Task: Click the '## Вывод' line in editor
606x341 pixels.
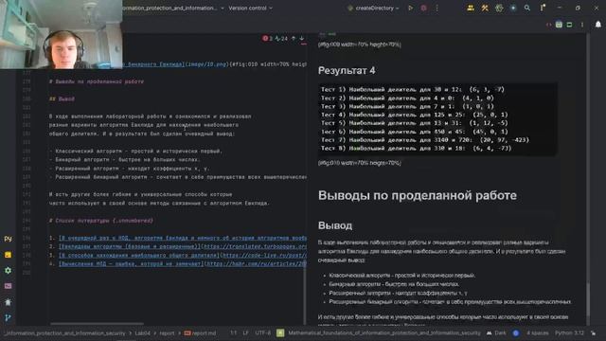Action: tap(62, 99)
